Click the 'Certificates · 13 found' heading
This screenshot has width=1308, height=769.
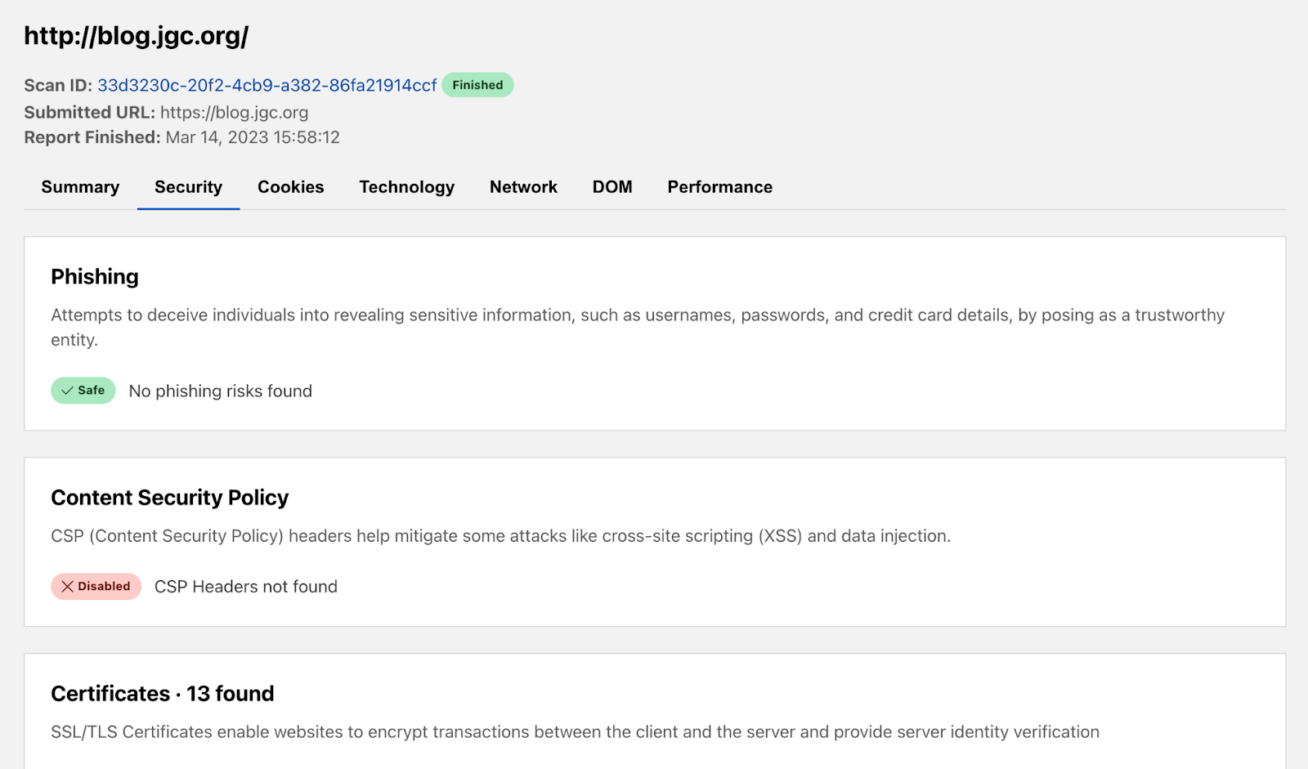click(x=163, y=694)
